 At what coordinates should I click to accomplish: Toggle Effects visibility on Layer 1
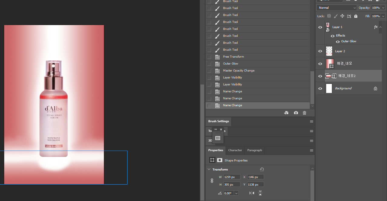pos(332,36)
